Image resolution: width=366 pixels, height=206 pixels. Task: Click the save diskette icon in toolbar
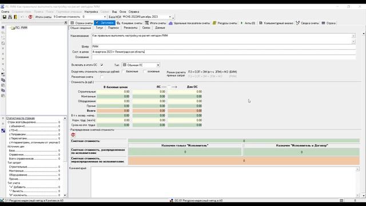click(5, 17)
